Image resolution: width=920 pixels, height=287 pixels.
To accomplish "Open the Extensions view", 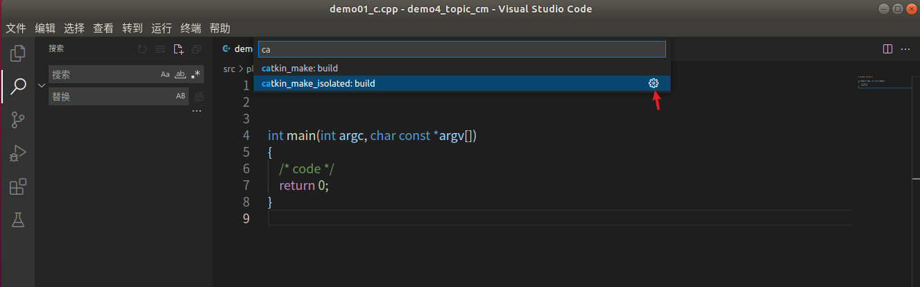I will click(18, 186).
